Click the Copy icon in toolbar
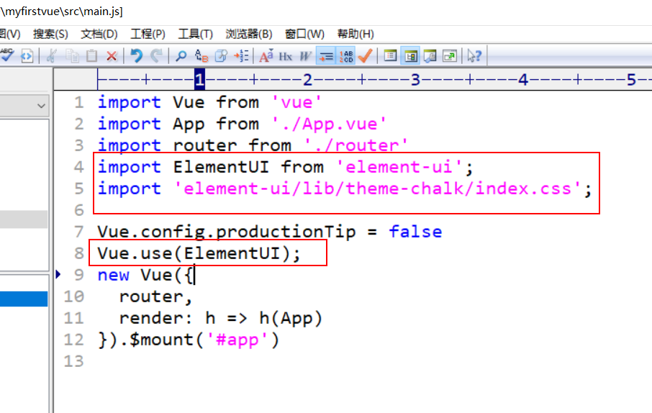The image size is (652, 413). [x=73, y=55]
